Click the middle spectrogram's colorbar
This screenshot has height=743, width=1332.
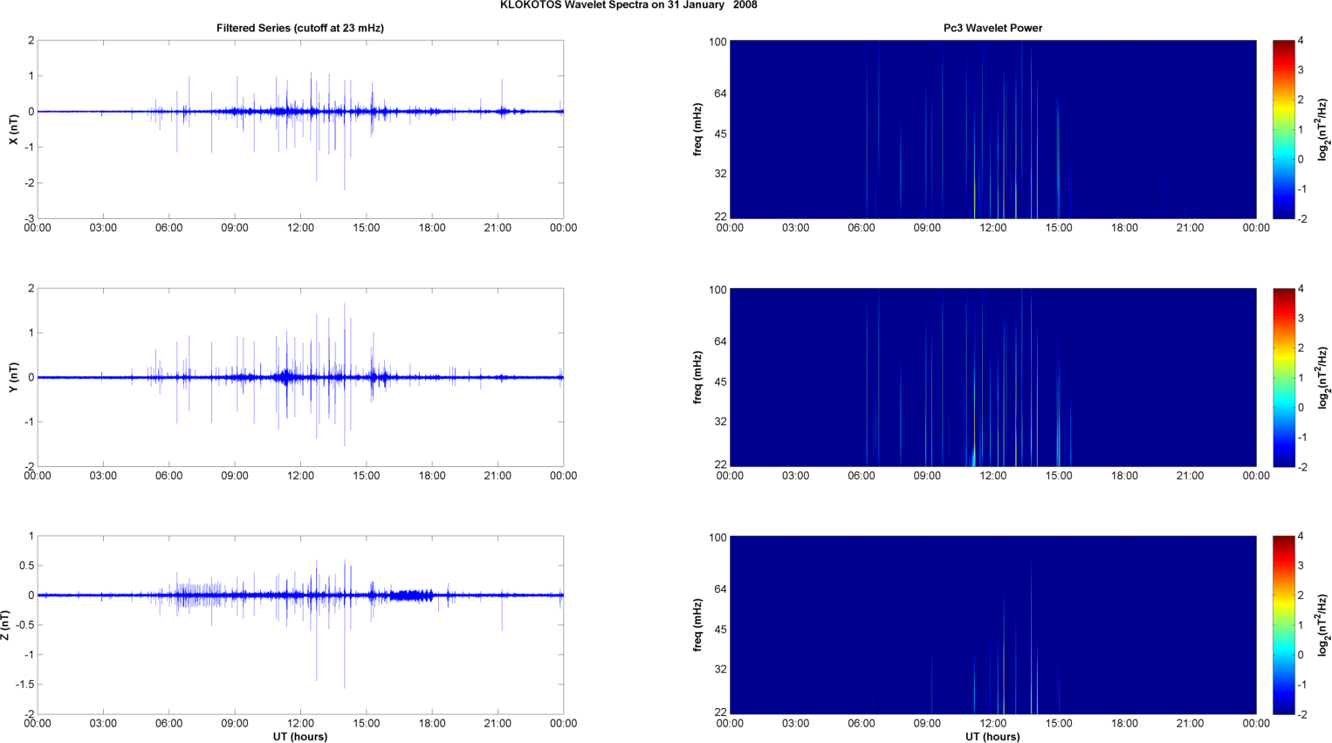coord(1282,377)
